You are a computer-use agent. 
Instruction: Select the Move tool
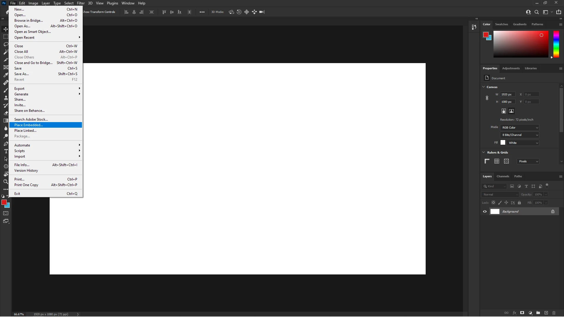[x=6, y=29]
